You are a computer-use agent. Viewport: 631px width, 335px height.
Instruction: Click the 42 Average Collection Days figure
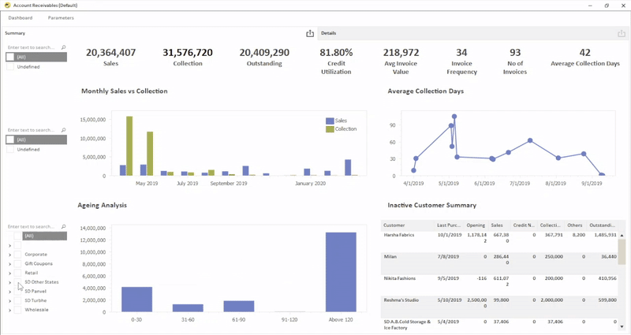pos(584,53)
